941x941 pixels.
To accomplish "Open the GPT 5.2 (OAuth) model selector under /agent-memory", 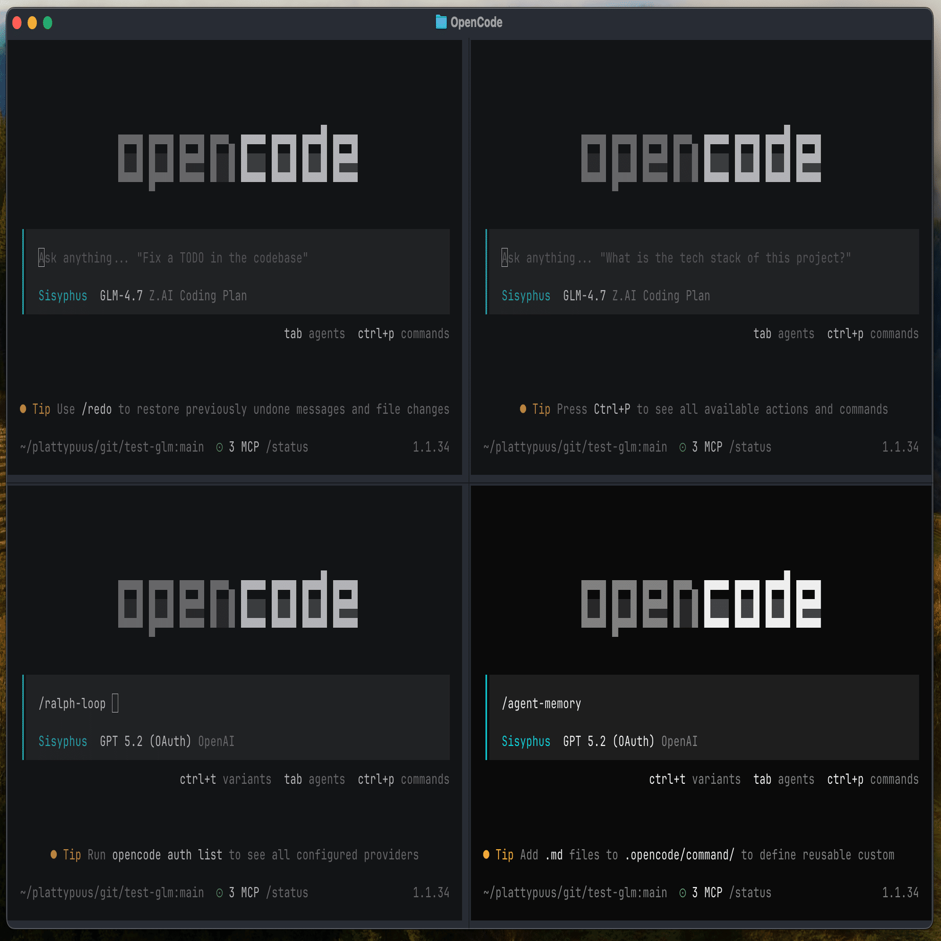I will [609, 742].
